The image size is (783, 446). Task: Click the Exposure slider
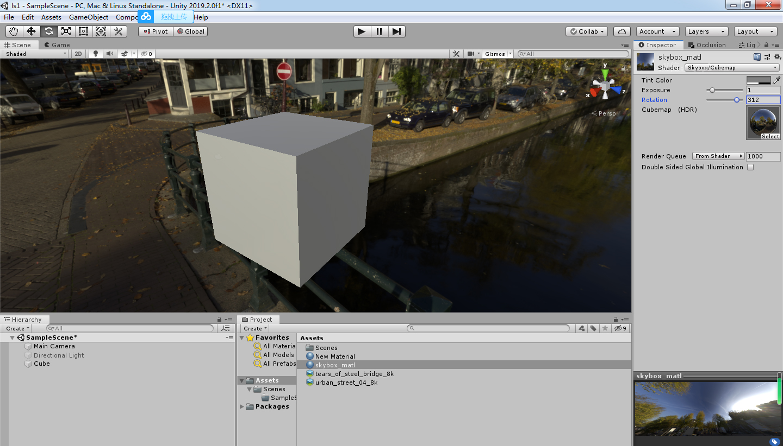(x=725, y=90)
